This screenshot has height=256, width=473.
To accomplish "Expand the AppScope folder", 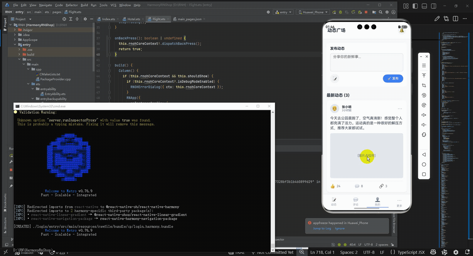I will pos(15,40).
